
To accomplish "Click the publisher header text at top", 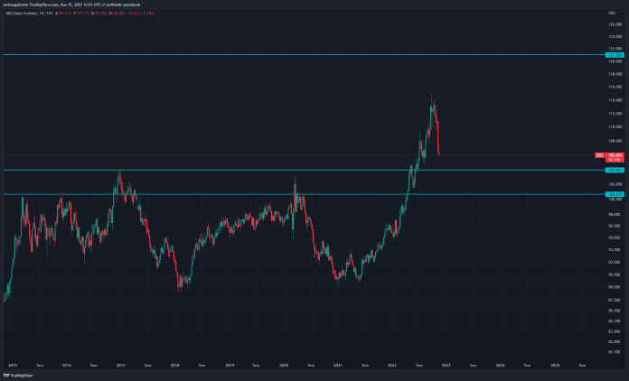I will tap(71, 5).
